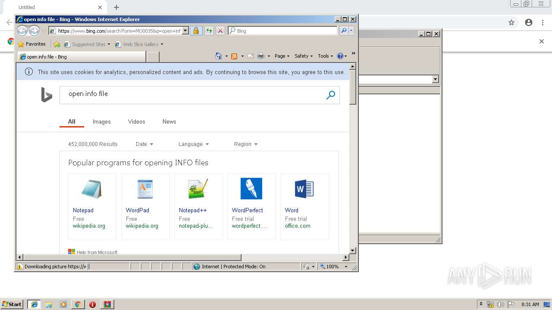552x310 pixels.
Task: Go back with IE's Back arrow
Action: point(22,31)
